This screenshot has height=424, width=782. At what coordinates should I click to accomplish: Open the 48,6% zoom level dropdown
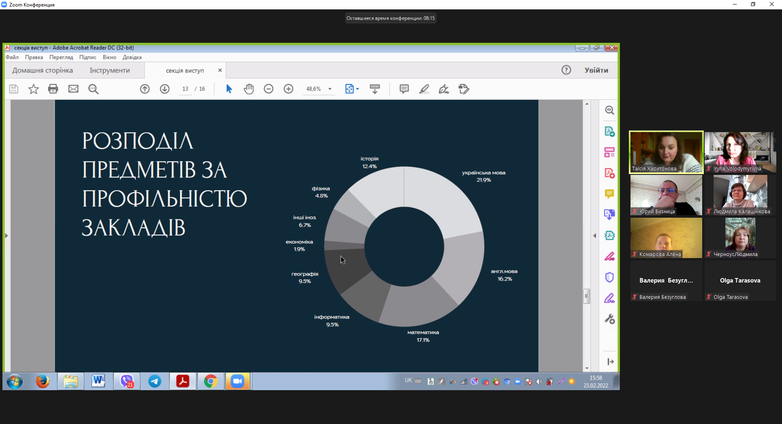click(x=330, y=89)
